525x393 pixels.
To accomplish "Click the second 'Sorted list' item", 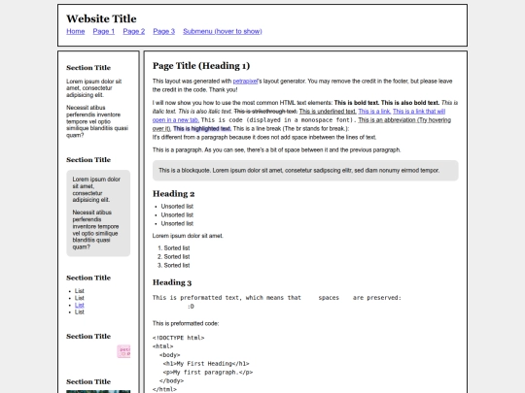I will pos(177,256).
